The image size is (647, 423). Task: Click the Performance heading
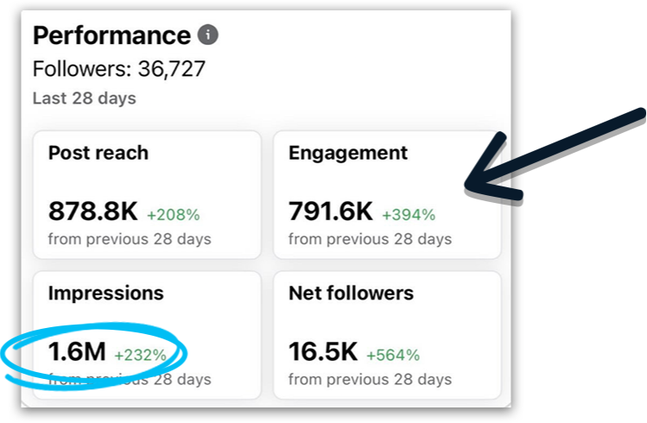coord(111,35)
